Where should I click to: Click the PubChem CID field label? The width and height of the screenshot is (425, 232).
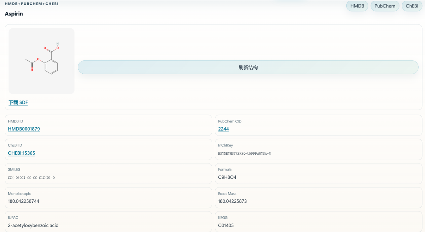tap(229, 121)
